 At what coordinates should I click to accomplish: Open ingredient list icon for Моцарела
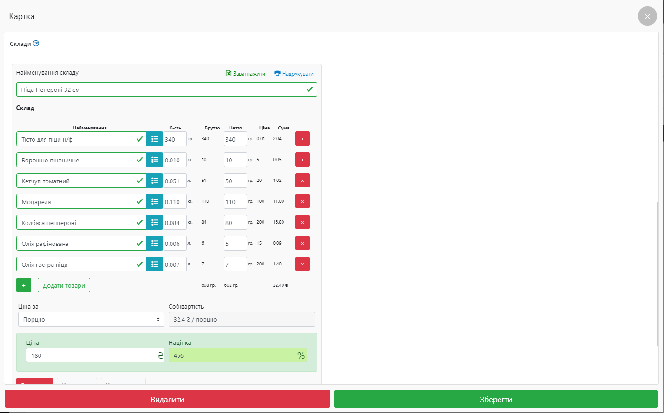(155, 201)
